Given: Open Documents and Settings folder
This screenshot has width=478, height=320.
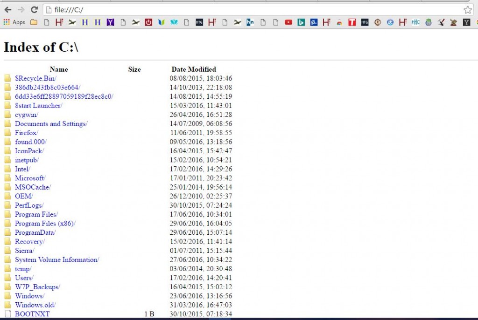Looking at the screenshot, I should 51,124.
